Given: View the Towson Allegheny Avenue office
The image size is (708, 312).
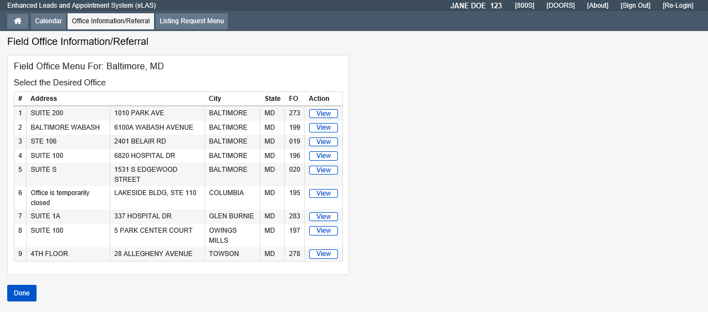Looking at the screenshot, I should pyautogui.click(x=323, y=254).
